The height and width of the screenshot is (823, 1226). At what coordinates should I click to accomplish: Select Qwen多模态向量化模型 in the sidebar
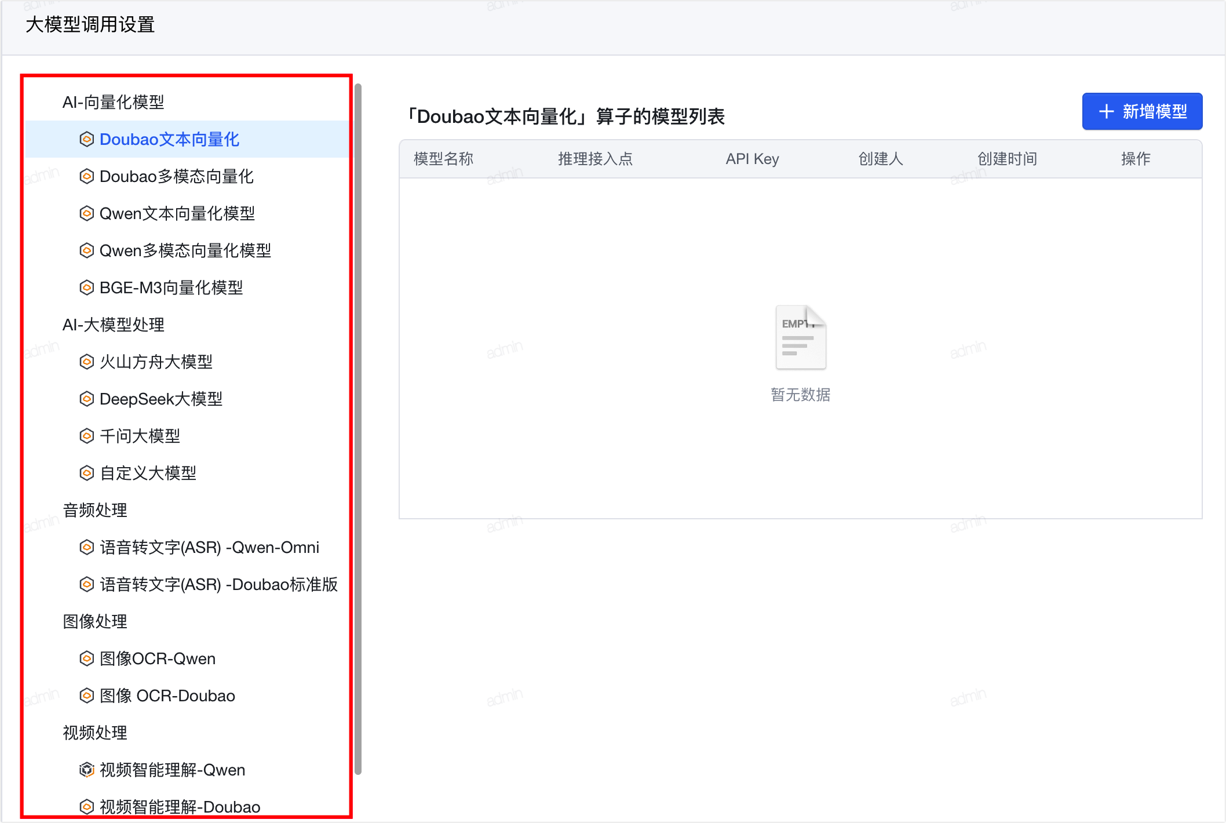pos(185,250)
